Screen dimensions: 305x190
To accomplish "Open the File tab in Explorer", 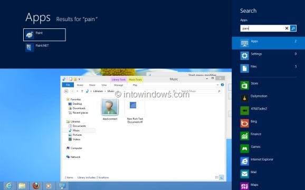I will tap(68, 85).
